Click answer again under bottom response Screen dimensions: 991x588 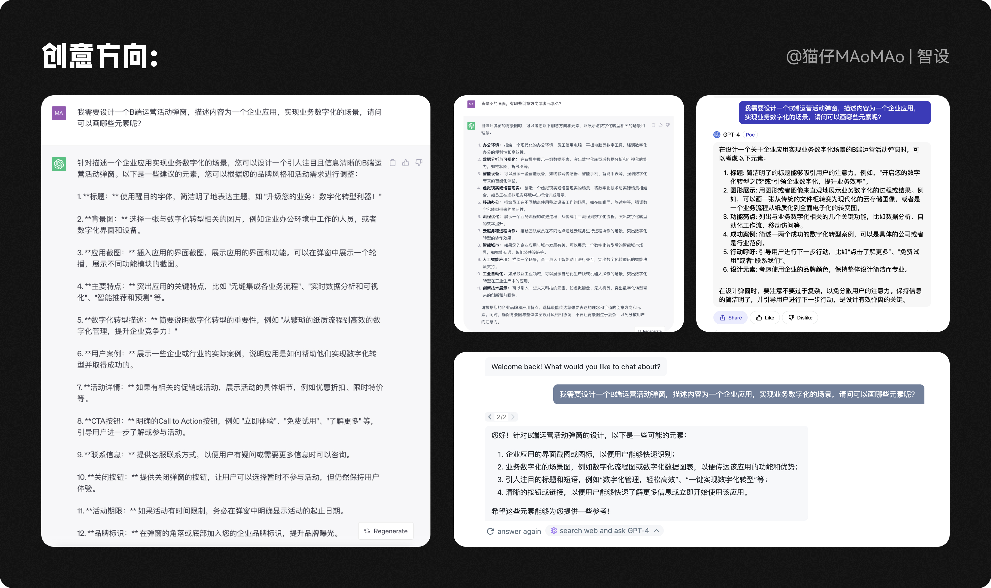coord(514,531)
